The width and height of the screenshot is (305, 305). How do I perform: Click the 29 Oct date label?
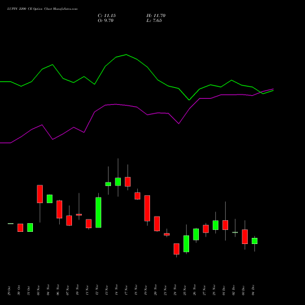9,290
